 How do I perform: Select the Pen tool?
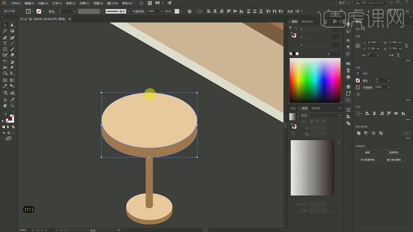tap(5, 37)
